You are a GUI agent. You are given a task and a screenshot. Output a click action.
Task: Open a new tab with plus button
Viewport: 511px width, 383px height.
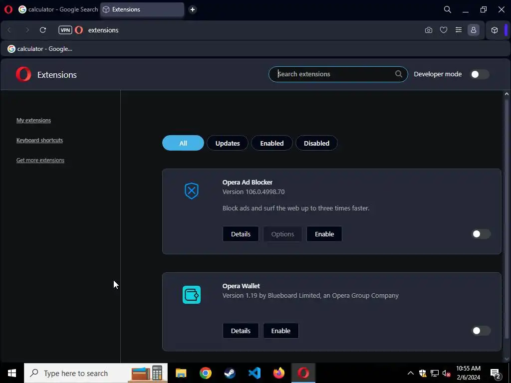(193, 9)
